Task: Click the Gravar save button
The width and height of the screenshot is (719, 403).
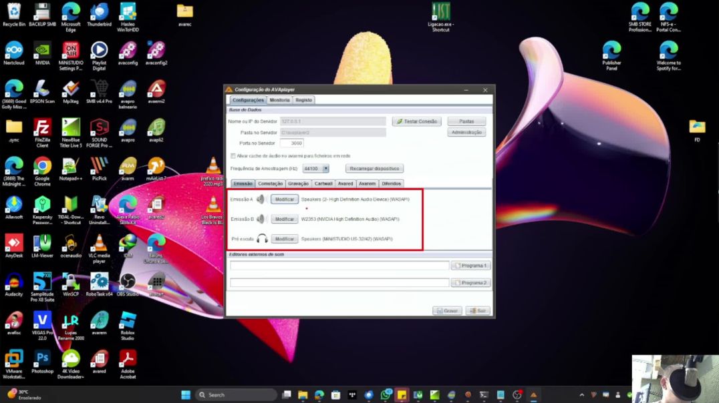Action: point(447,311)
